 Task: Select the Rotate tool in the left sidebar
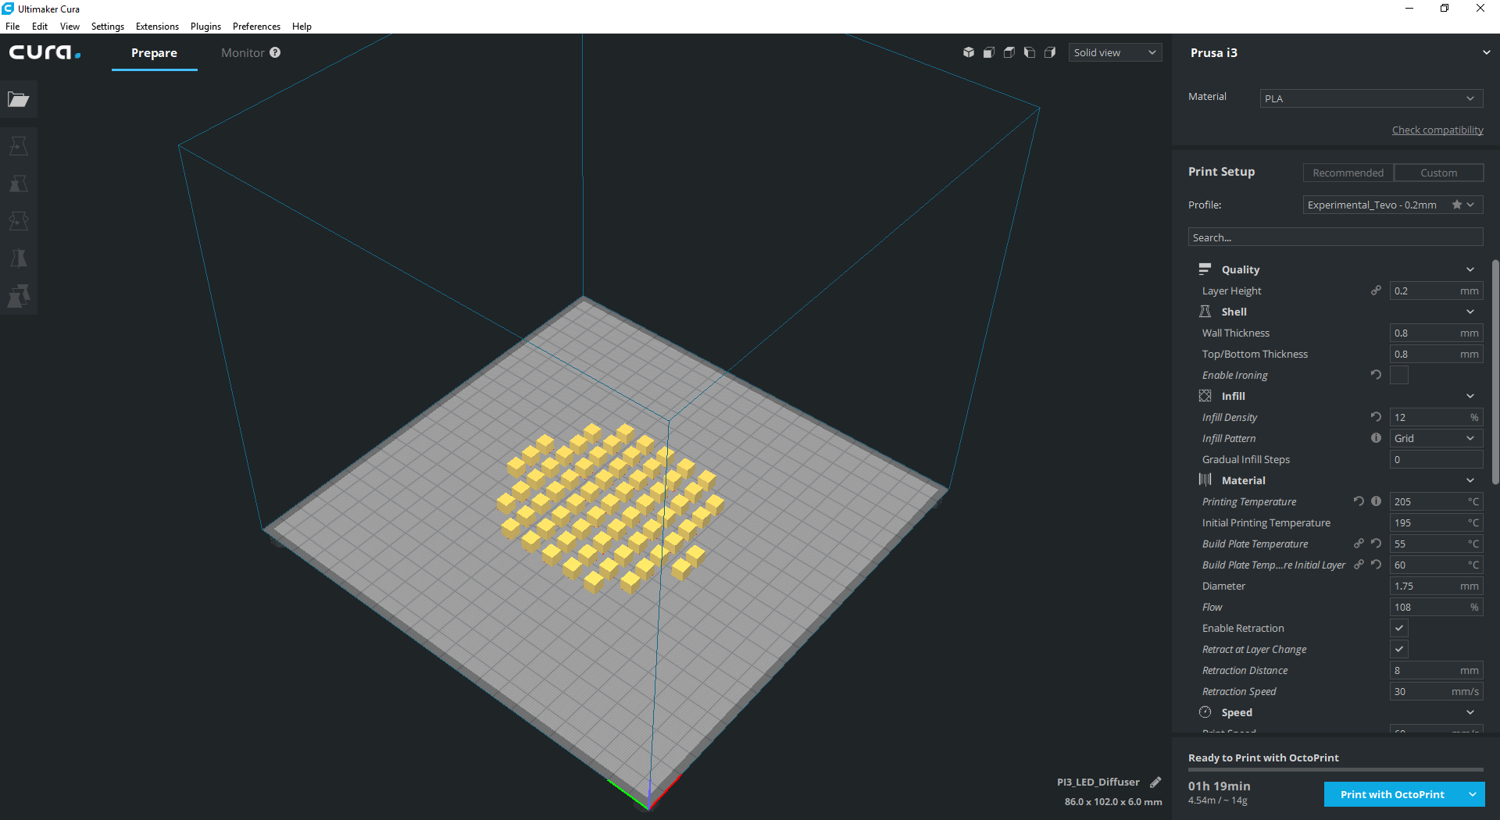[19, 221]
